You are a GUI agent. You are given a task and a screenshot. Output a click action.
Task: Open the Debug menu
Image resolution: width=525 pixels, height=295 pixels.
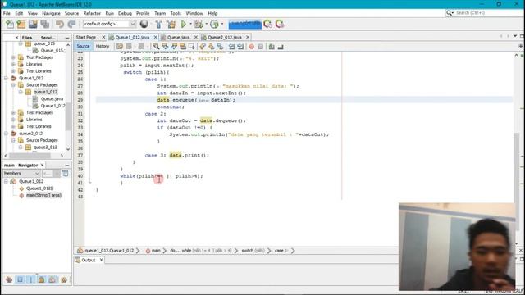[125, 13]
